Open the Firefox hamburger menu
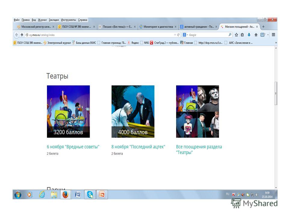The height and width of the screenshot is (217, 289). point(274,35)
